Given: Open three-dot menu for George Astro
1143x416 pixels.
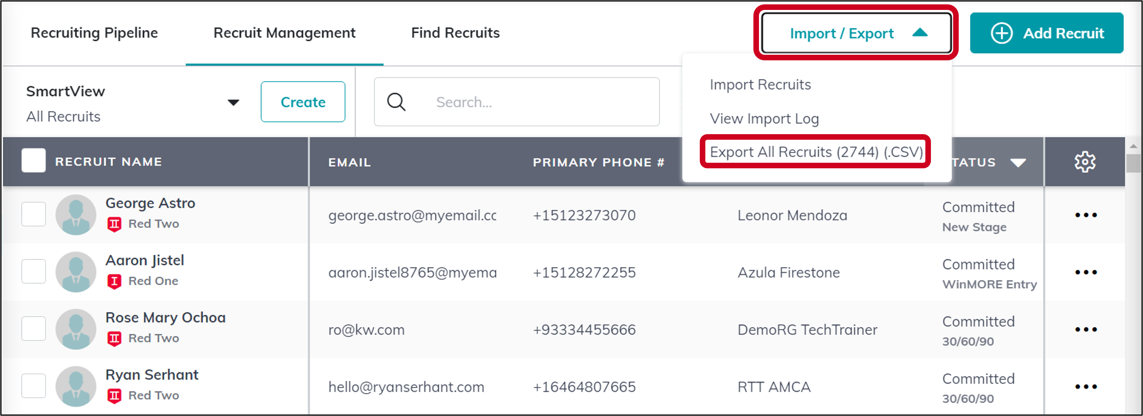Looking at the screenshot, I should [x=1086, y=215].
